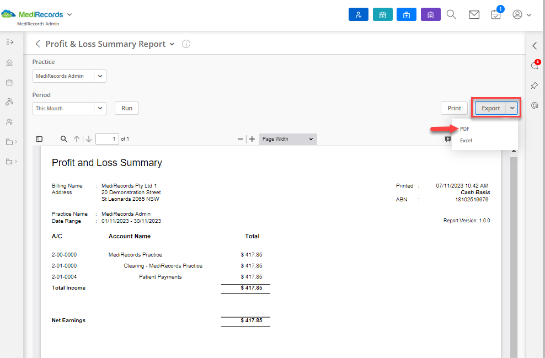Screen dimensions: 545x358
Task: Open the patients group icon in sidebar
Action: click(9, 102)
